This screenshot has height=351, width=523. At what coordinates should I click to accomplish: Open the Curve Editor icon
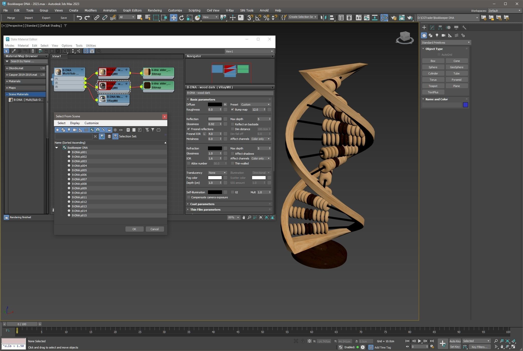tap(366, 18)
